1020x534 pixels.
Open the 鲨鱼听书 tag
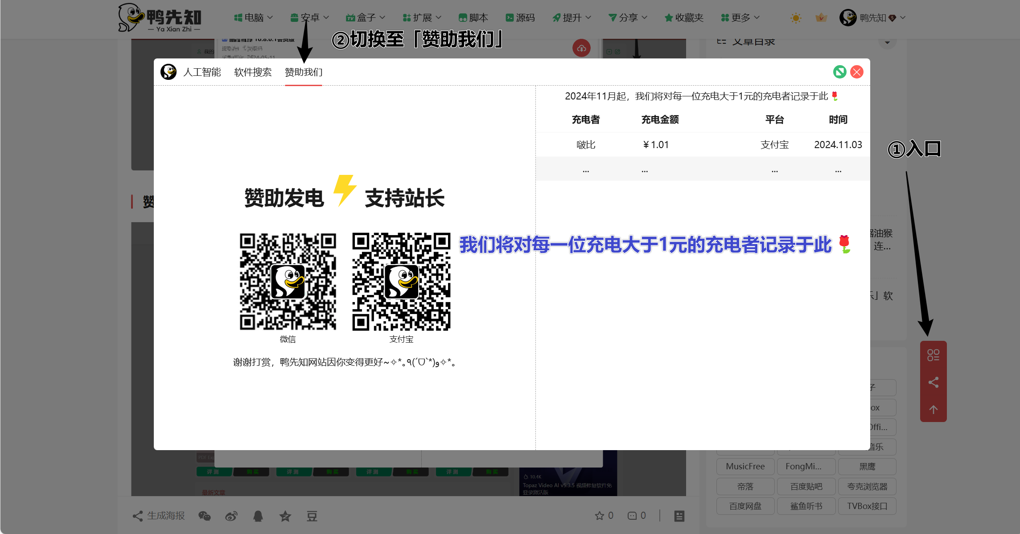point(806,506)
